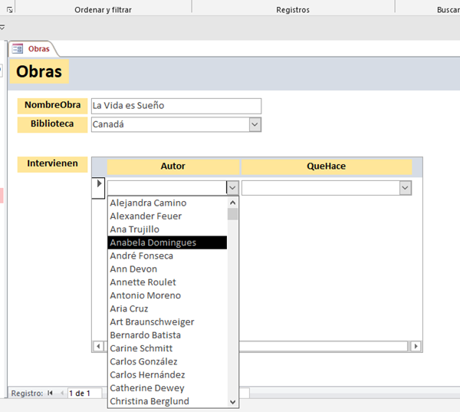
Task: Switch to the Obras tab
Action: pyautogui.click(x=38, y=48)
